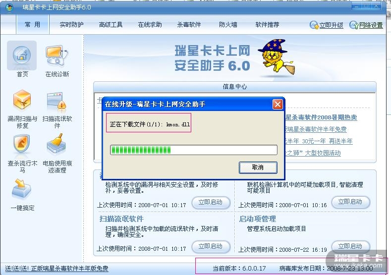Click 立即启动 under 启动项管理
This screenshot has height=275, width=391.
pyautogui.click(x=350, y=246)
